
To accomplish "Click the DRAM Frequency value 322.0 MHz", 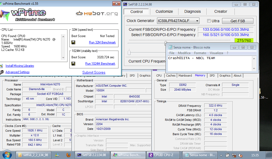I will point(215,105).
